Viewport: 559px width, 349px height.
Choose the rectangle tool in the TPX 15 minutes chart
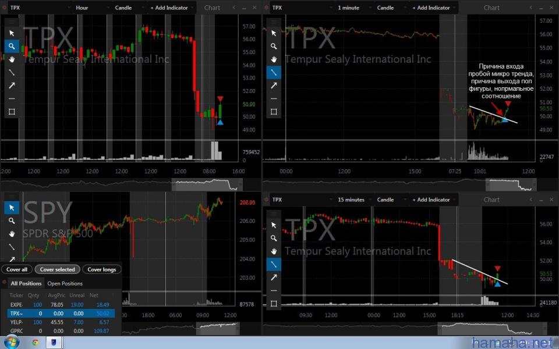coord(274,304)
